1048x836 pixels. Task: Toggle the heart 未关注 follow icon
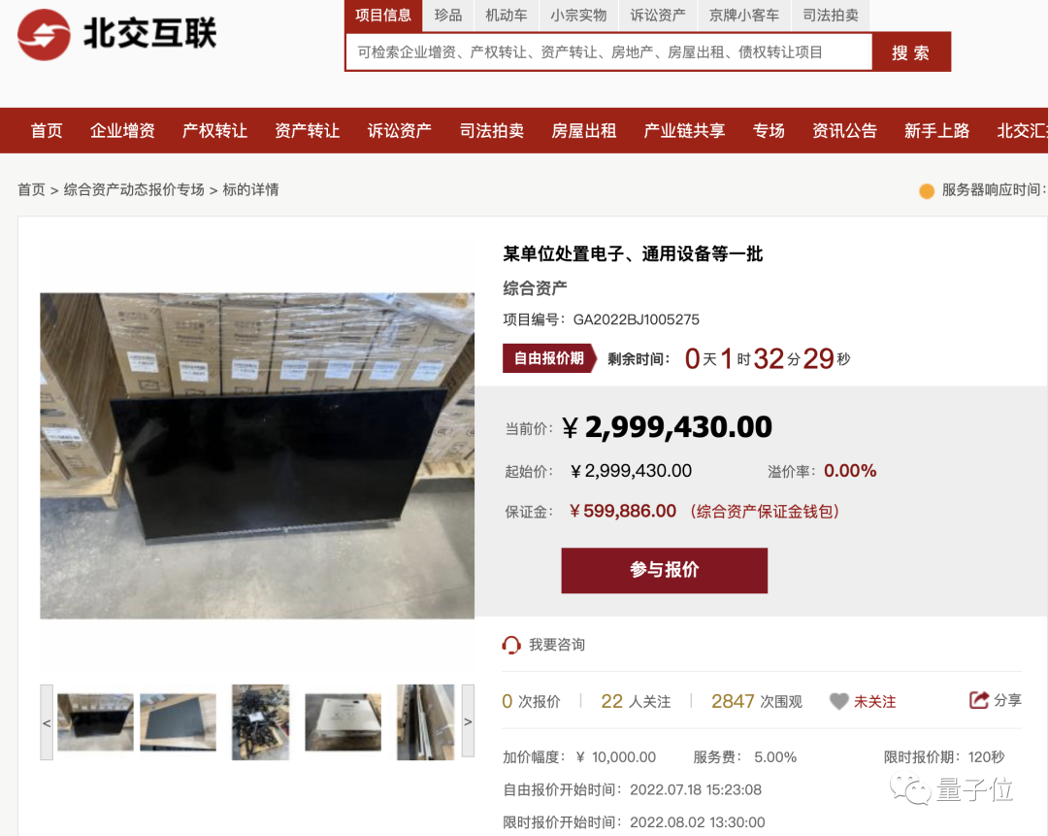coord(838,702)
